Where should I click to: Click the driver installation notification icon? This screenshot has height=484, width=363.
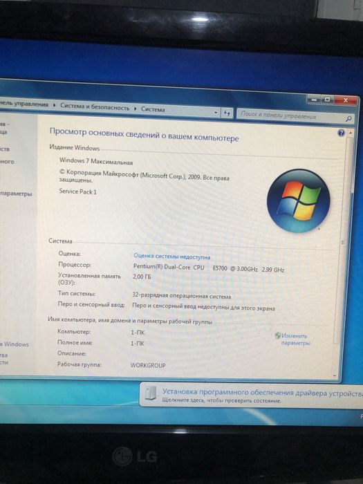(151, 393)
